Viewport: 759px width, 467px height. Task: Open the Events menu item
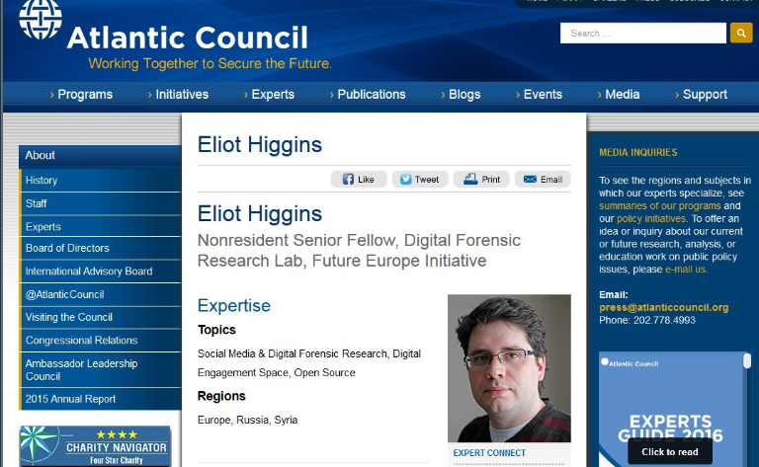540,94
